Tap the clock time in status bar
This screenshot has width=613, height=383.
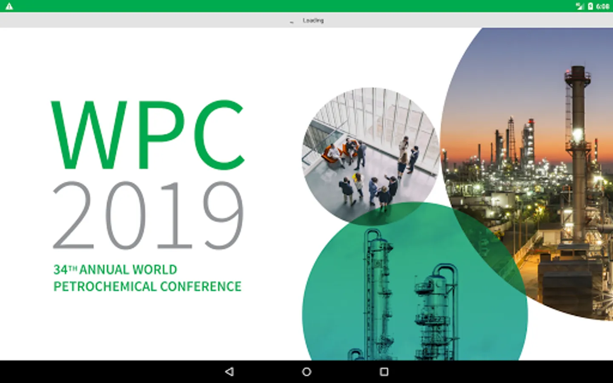pos(602,6)
